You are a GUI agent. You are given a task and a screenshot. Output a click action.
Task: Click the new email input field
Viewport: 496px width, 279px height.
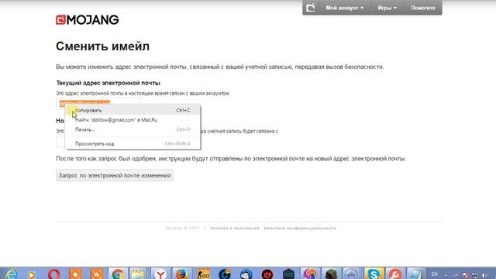[x=60, y=142]
